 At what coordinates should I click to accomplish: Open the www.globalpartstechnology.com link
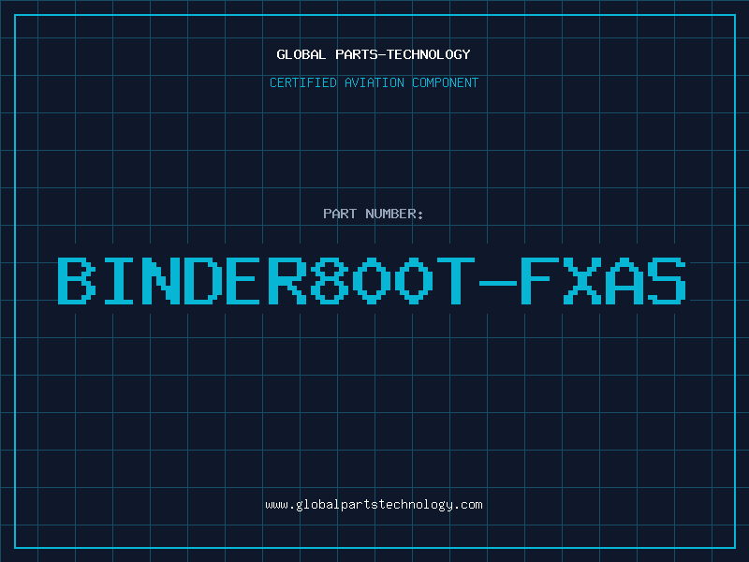(374, 505)
